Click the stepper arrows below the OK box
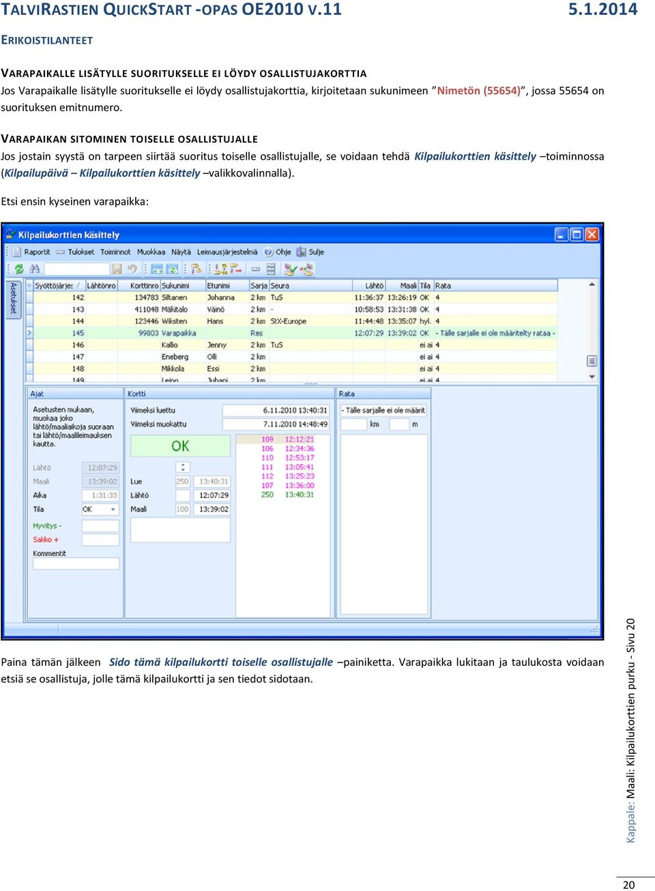The height and width of the screenshot is (891, 655). tap(182, 467)
